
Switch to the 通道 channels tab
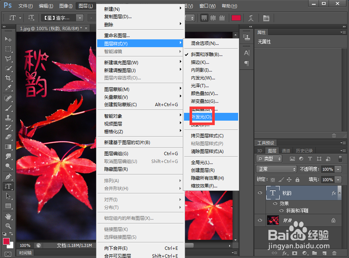[286, 151]
